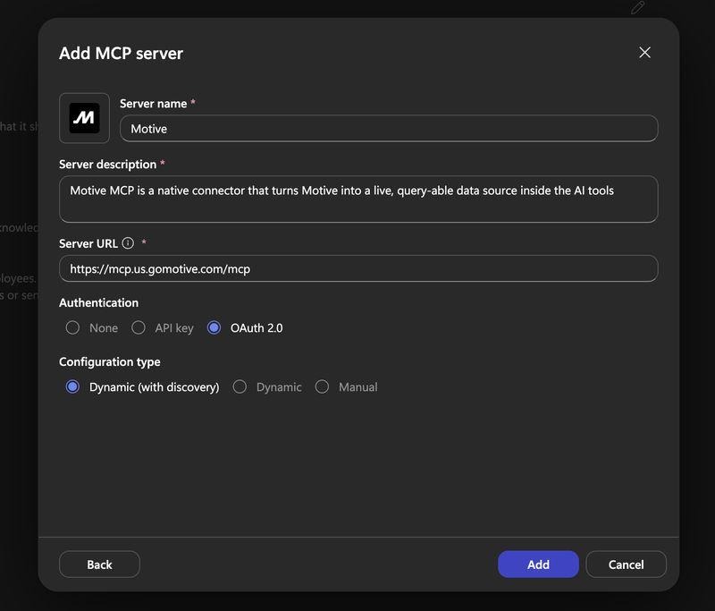
Task: Click the Motive logo icon
Action: (x=84, y=118)
